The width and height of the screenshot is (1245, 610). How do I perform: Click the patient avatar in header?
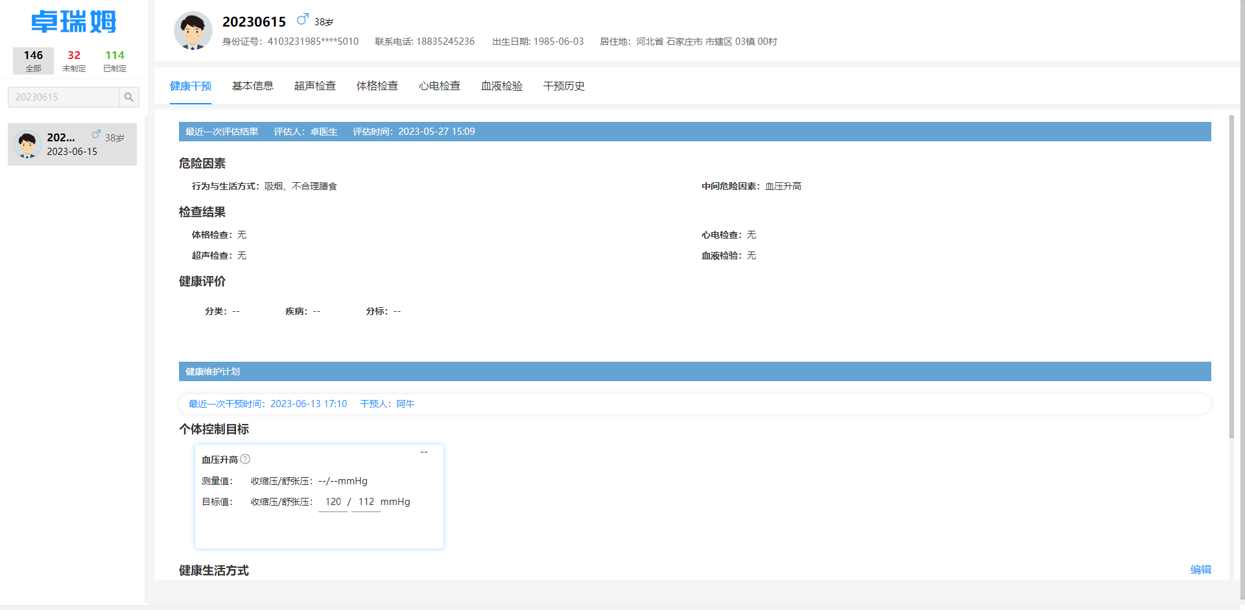(193, 30)
